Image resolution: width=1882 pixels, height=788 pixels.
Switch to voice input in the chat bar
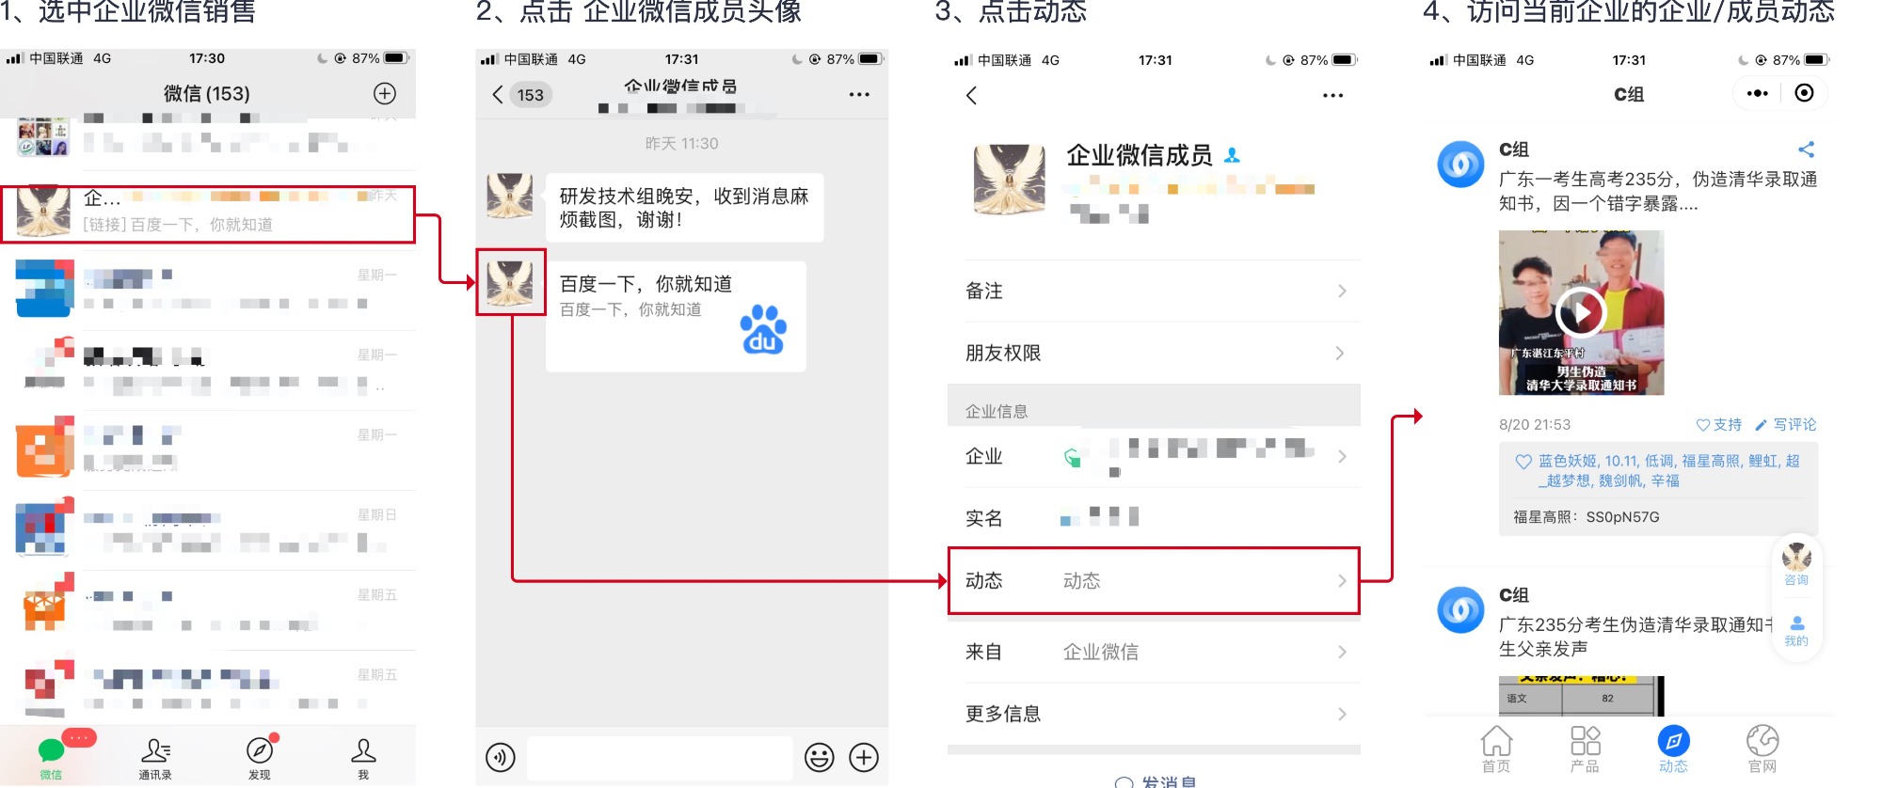(501, 757)
